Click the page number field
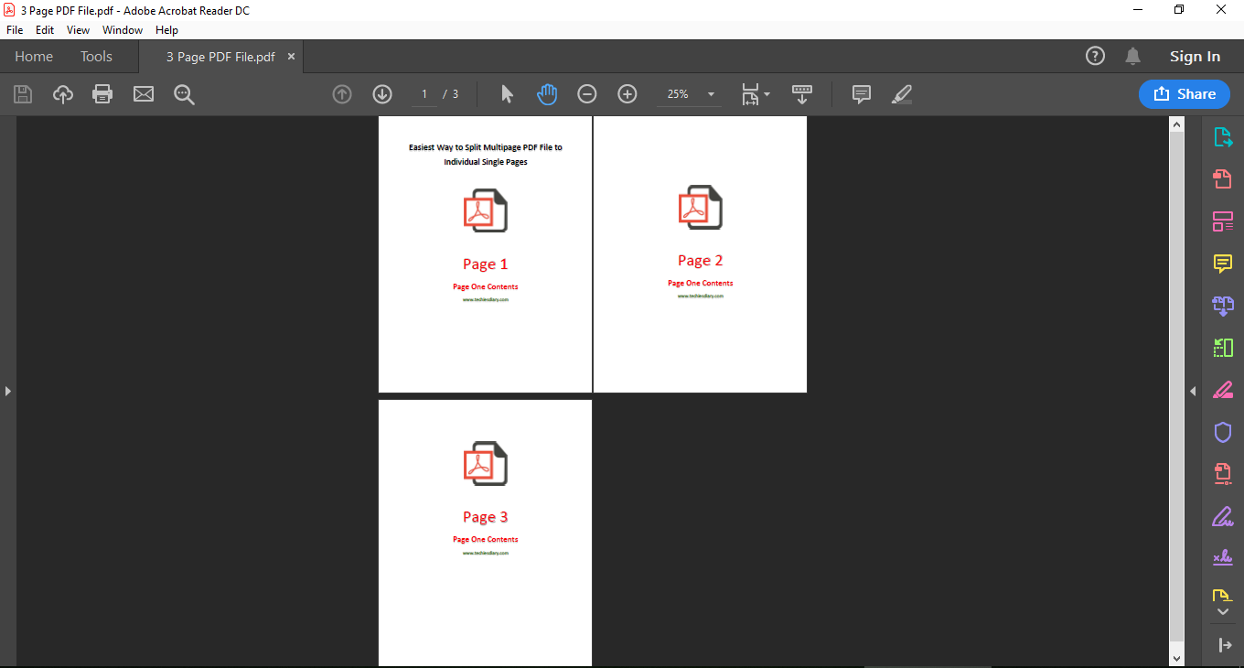The width and height of the screenshot is (1244, 668). tap(424, 94)
